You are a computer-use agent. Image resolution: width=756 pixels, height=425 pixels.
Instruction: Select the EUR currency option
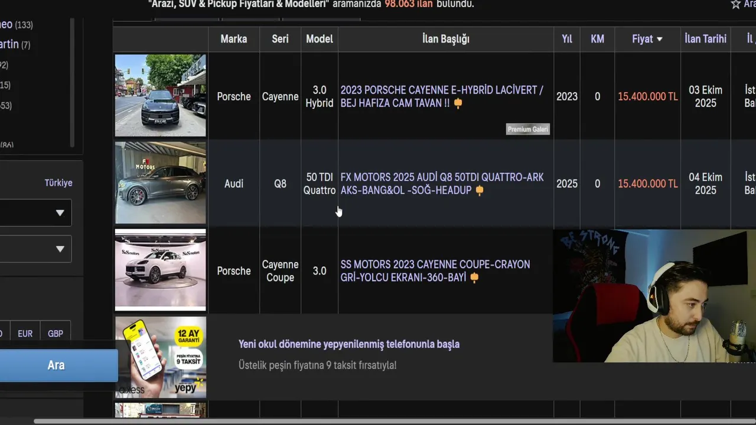(25, 334)
